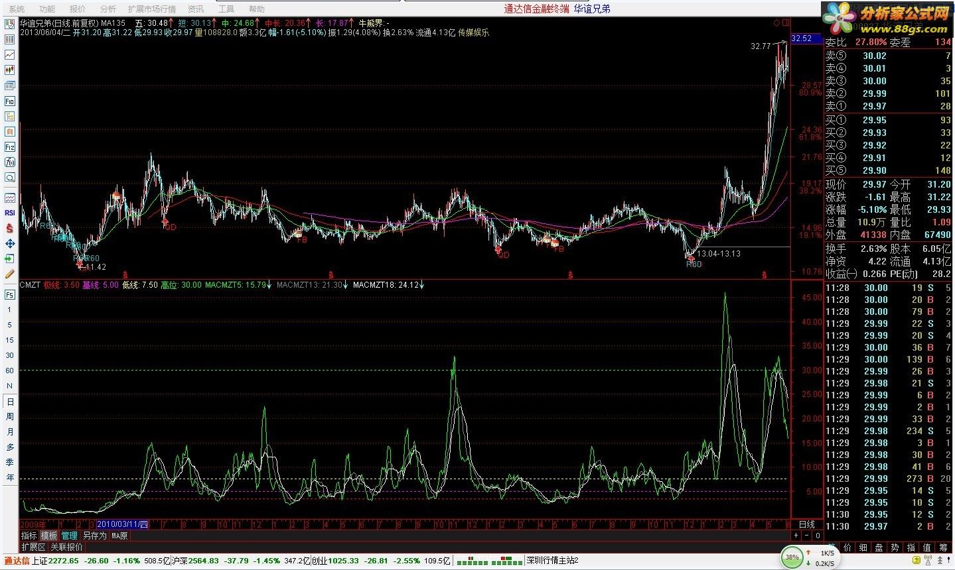The height and width of the screenshot is (570, 955).
Task: Open the table grid view icon
Action: [10, 40]
